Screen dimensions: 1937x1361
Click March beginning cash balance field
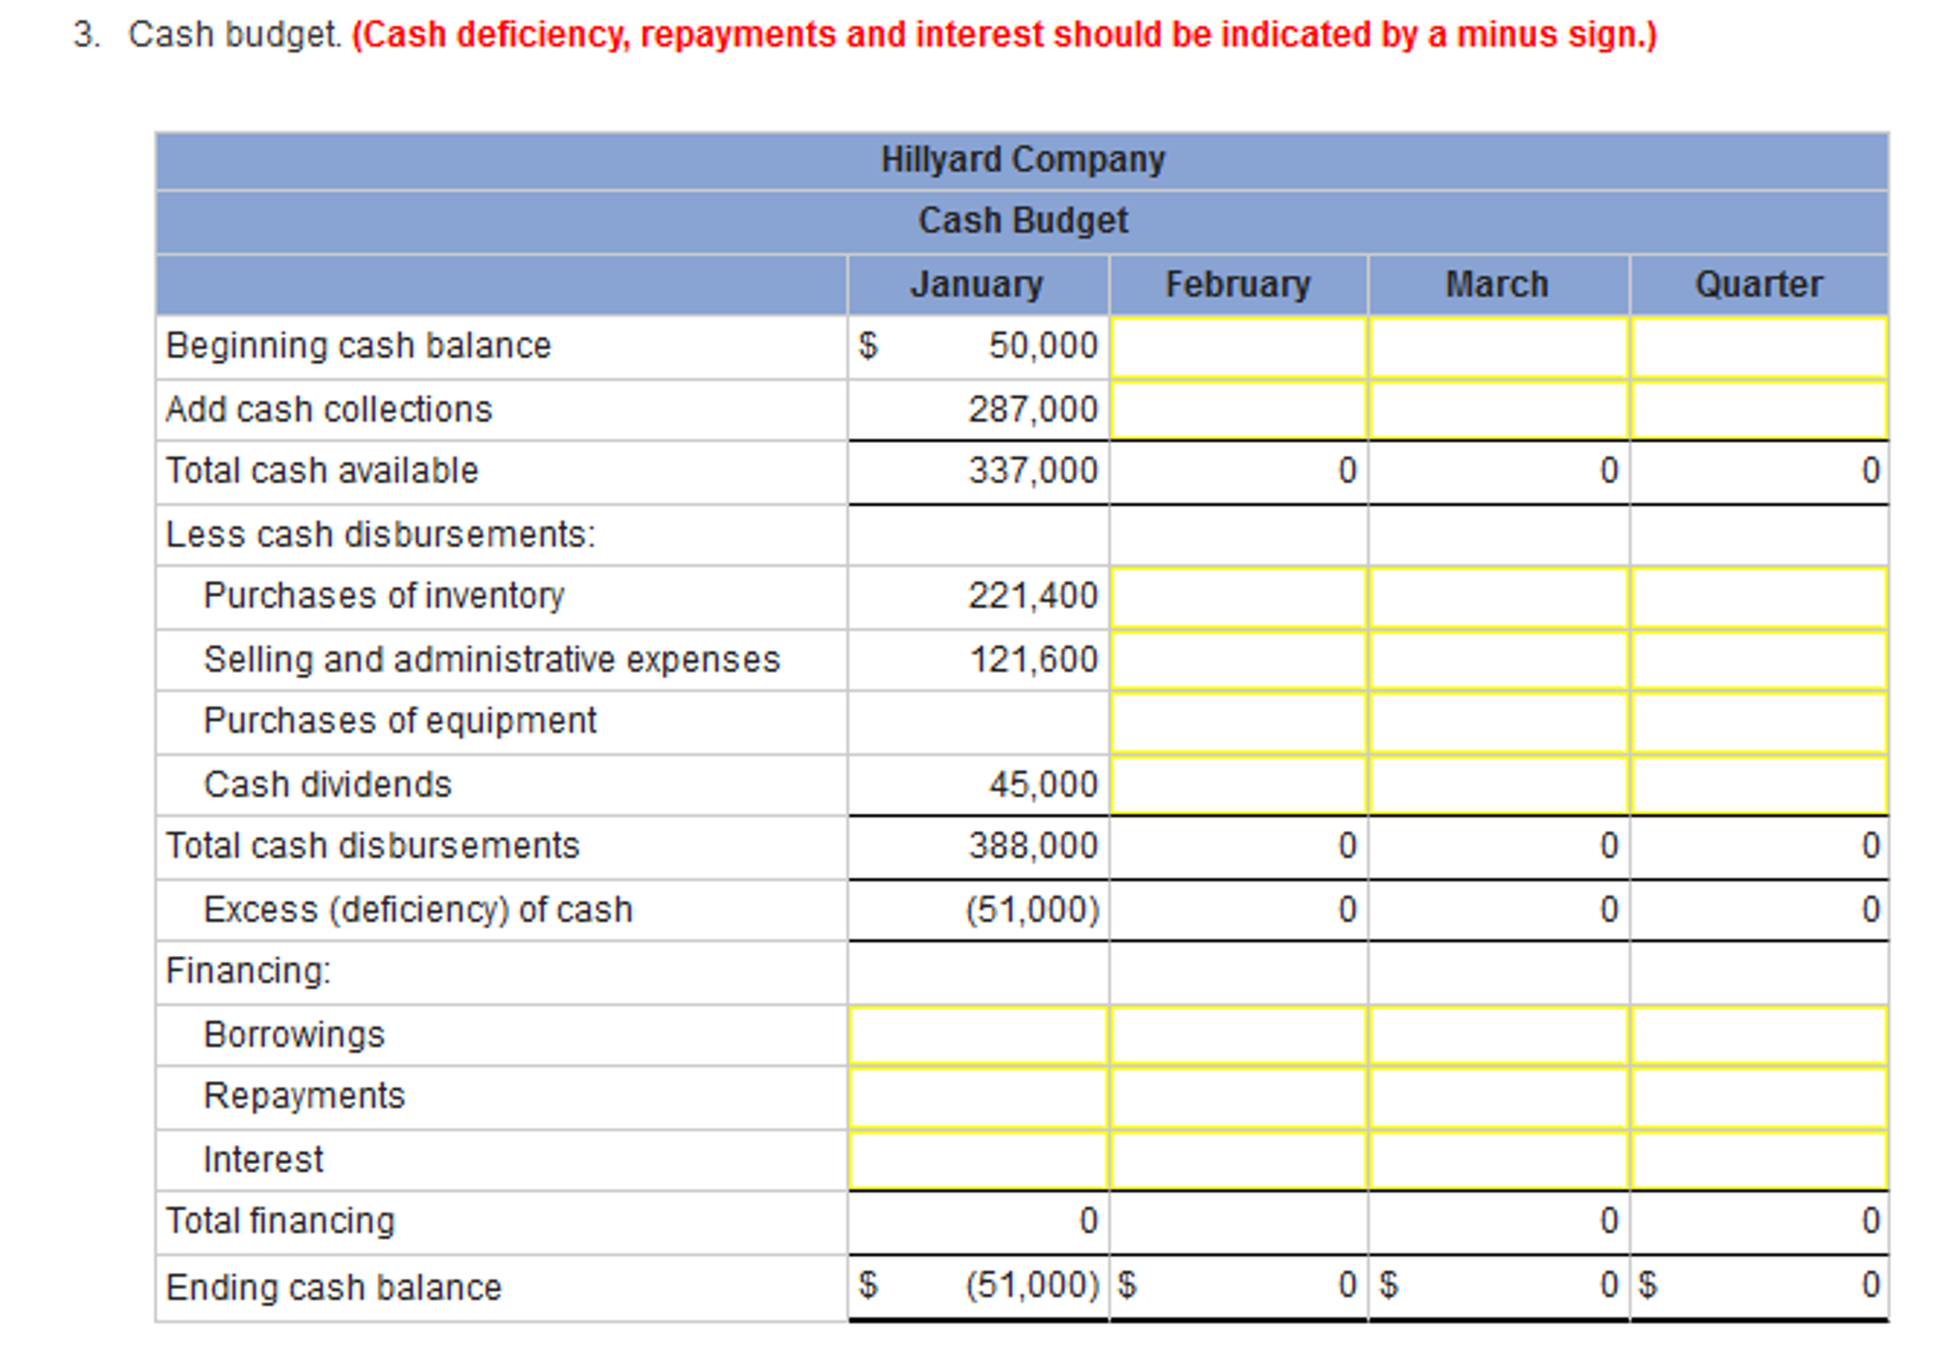point(1498,347)
